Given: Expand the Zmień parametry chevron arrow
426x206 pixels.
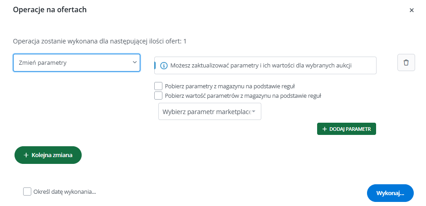Looking at the screenshot, I should click(134, 62).
